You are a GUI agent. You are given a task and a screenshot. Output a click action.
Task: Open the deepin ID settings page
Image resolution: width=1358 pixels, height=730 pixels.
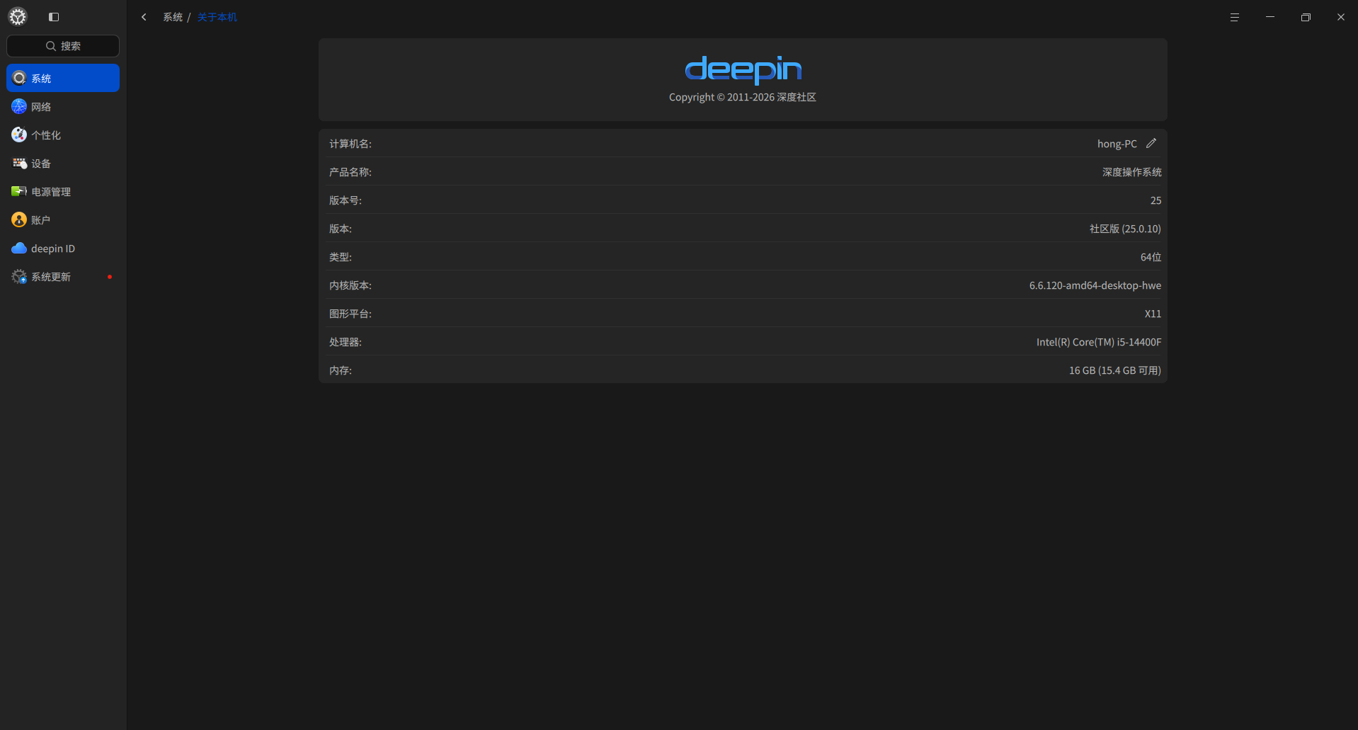(62, 248)
